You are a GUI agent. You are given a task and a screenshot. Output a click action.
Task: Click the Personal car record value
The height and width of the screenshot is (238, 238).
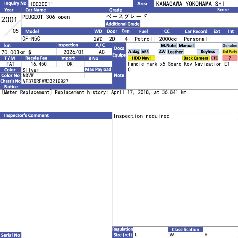click(195, 39)
